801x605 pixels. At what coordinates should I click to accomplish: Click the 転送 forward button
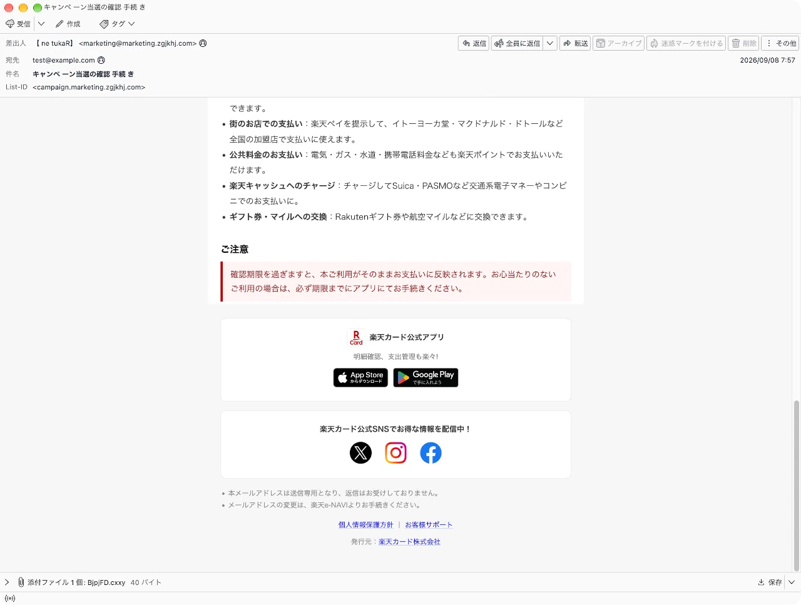[575, 43]
